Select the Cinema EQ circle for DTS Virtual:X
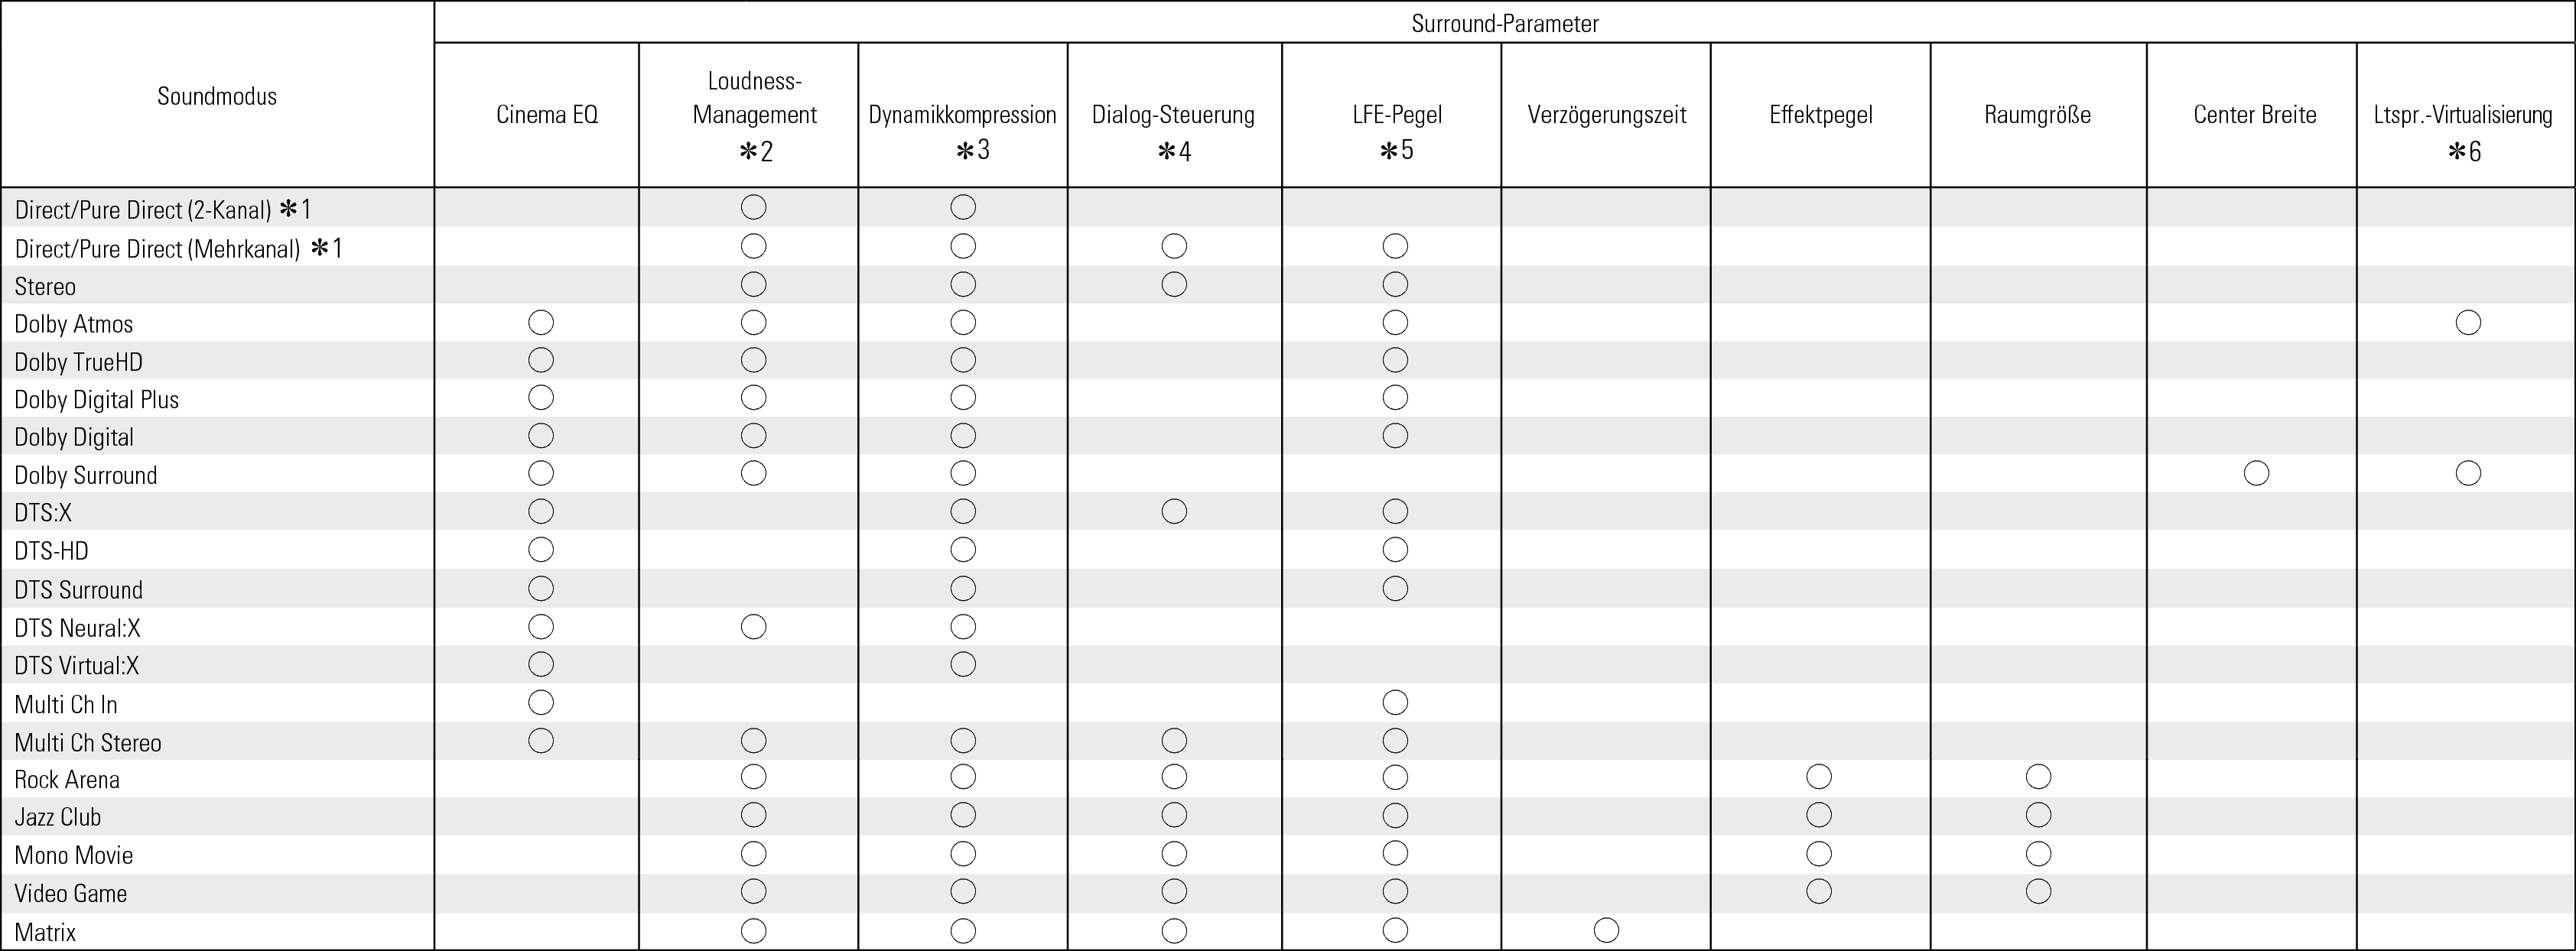The image size is (2576, 951). [x=541, y=664]
